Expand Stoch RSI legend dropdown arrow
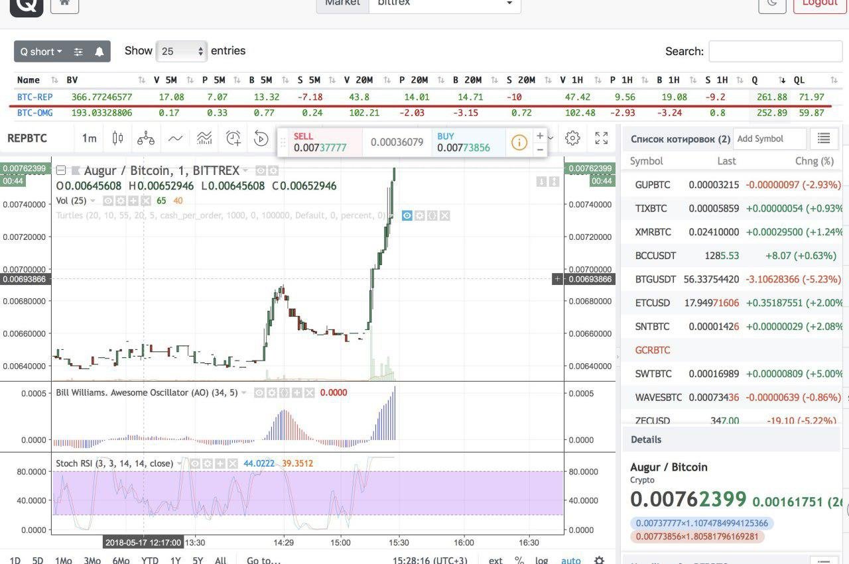849x564 pixels. click(x=180, y=463)
